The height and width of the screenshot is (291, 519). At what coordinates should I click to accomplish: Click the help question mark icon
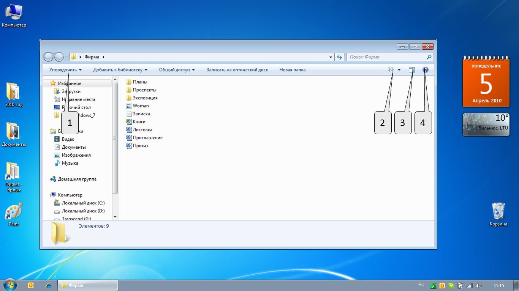(x=425, y=70)
